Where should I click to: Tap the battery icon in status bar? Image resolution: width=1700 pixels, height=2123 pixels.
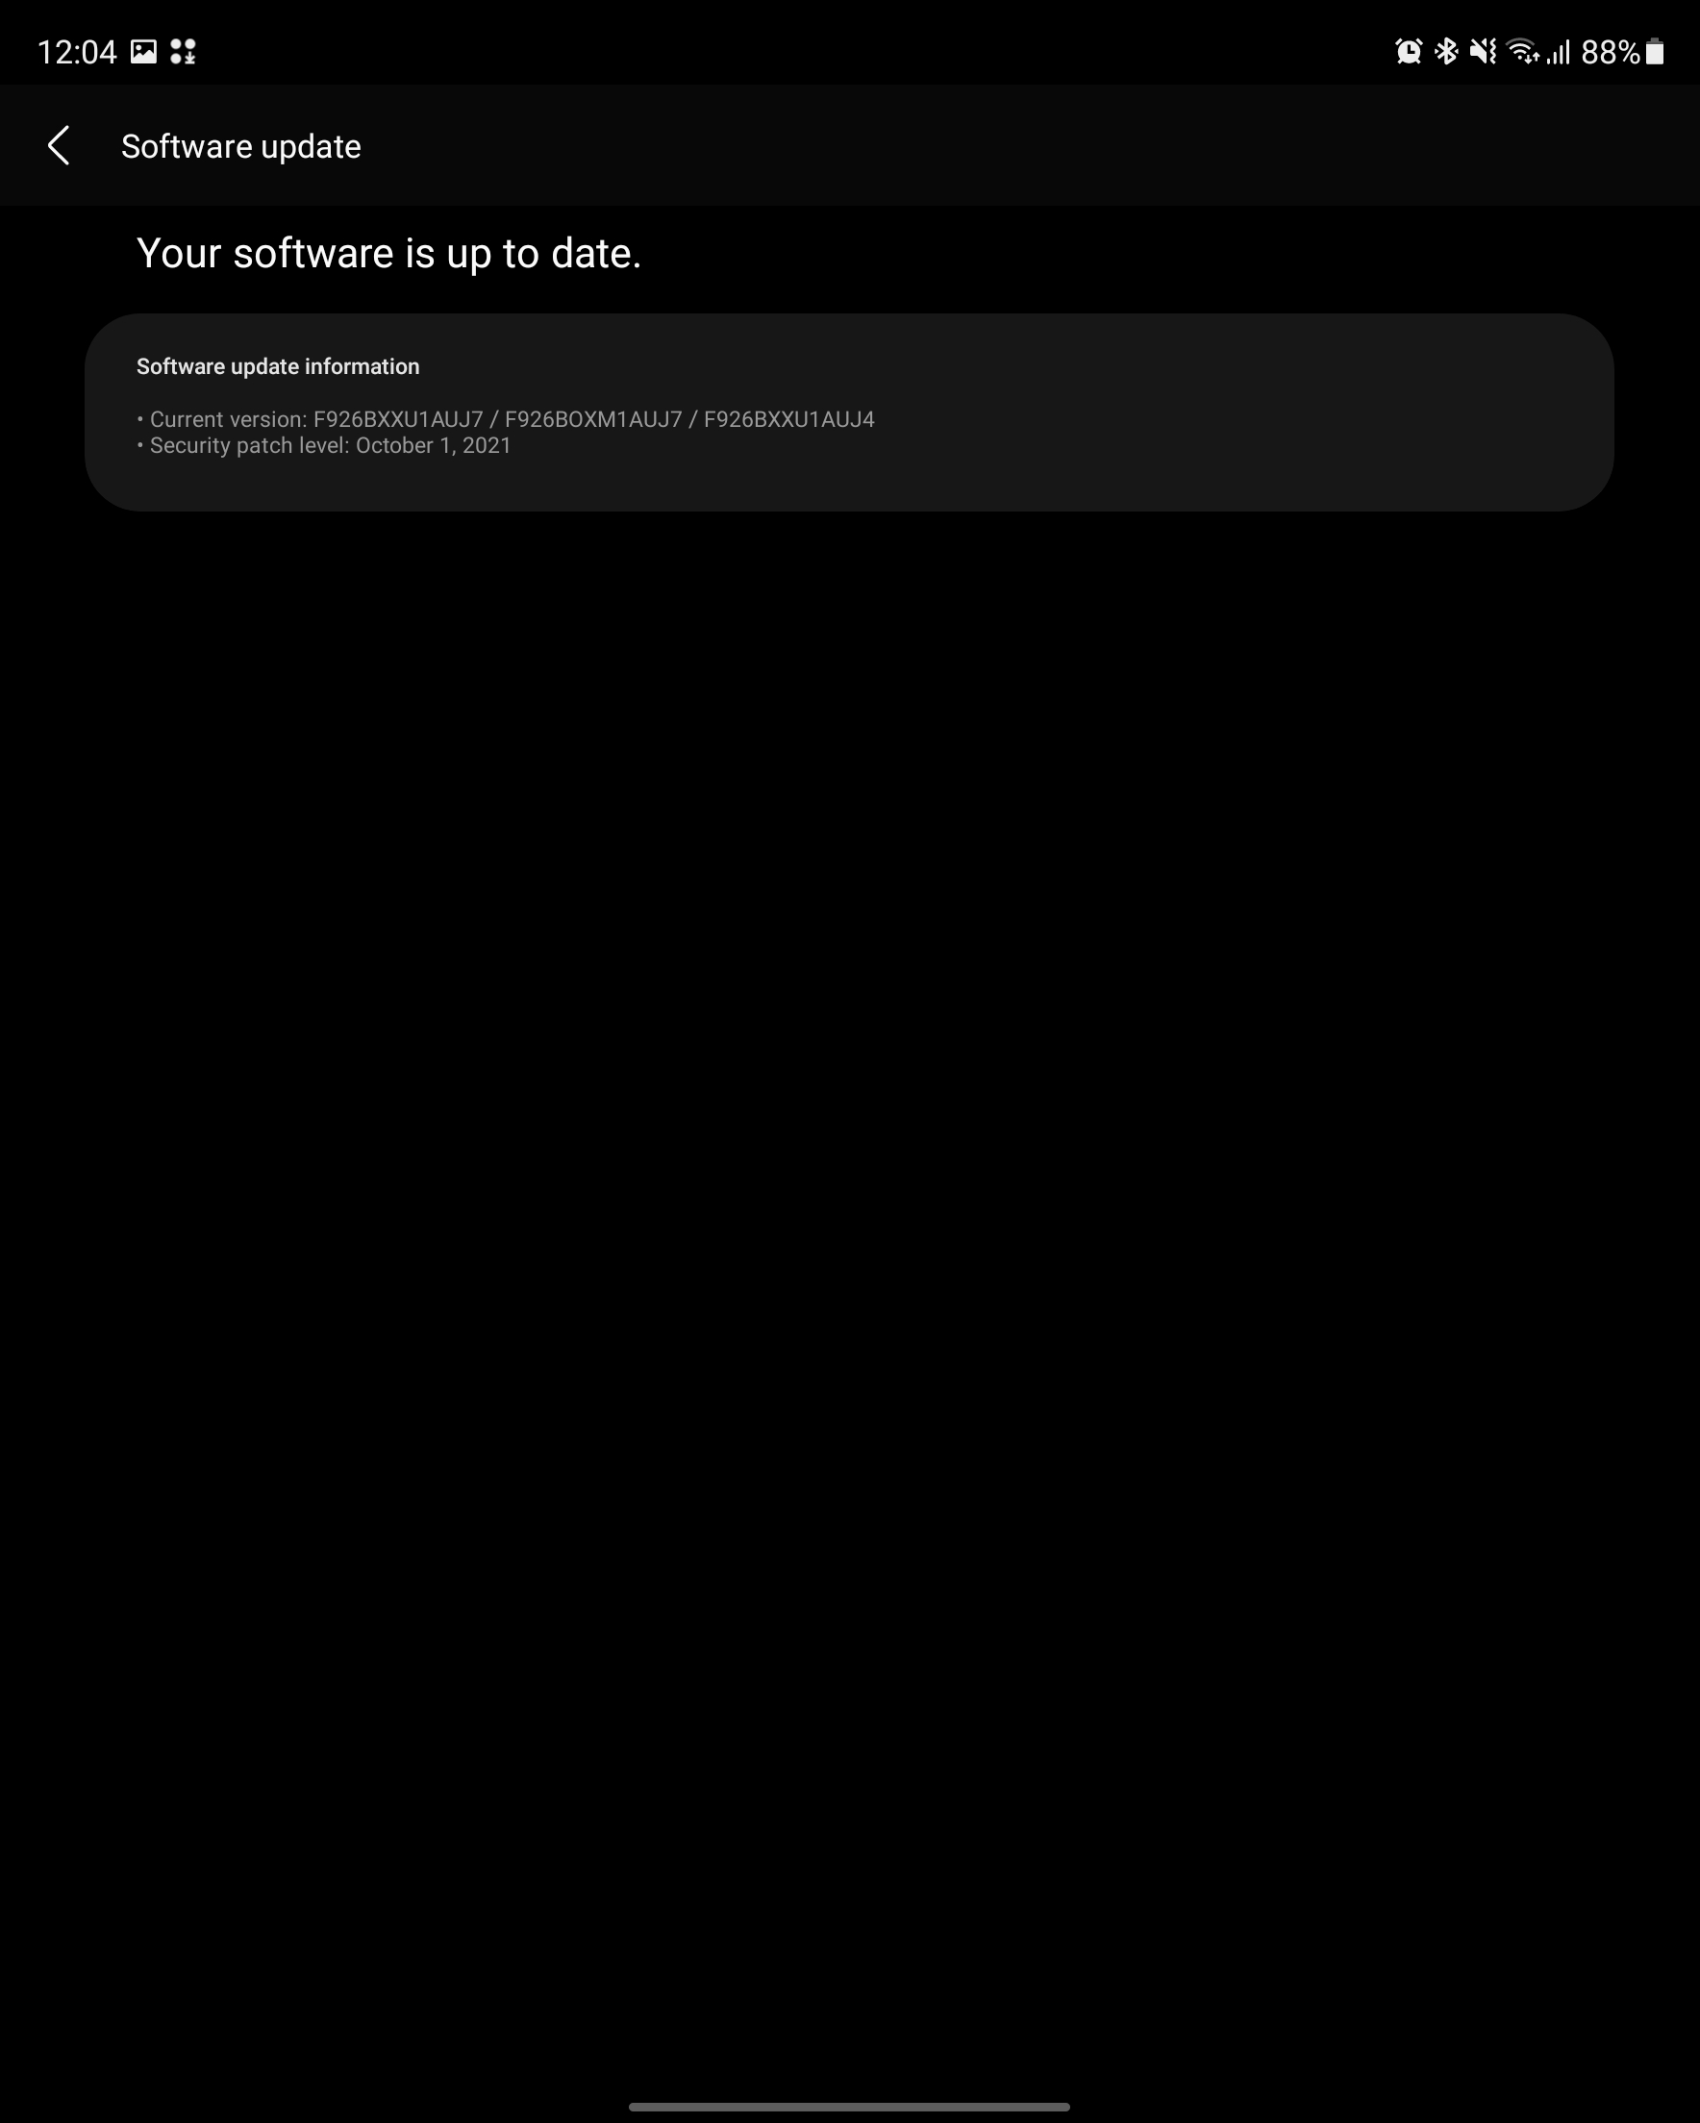pos(1655,51)
